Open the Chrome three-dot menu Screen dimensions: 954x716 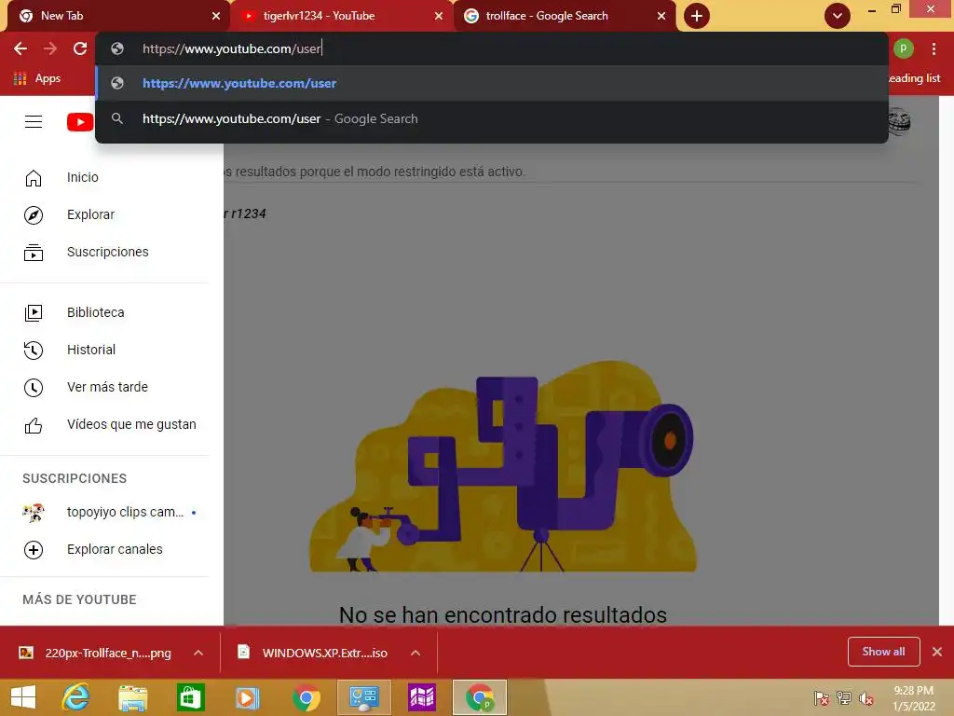tap(934, 48)
